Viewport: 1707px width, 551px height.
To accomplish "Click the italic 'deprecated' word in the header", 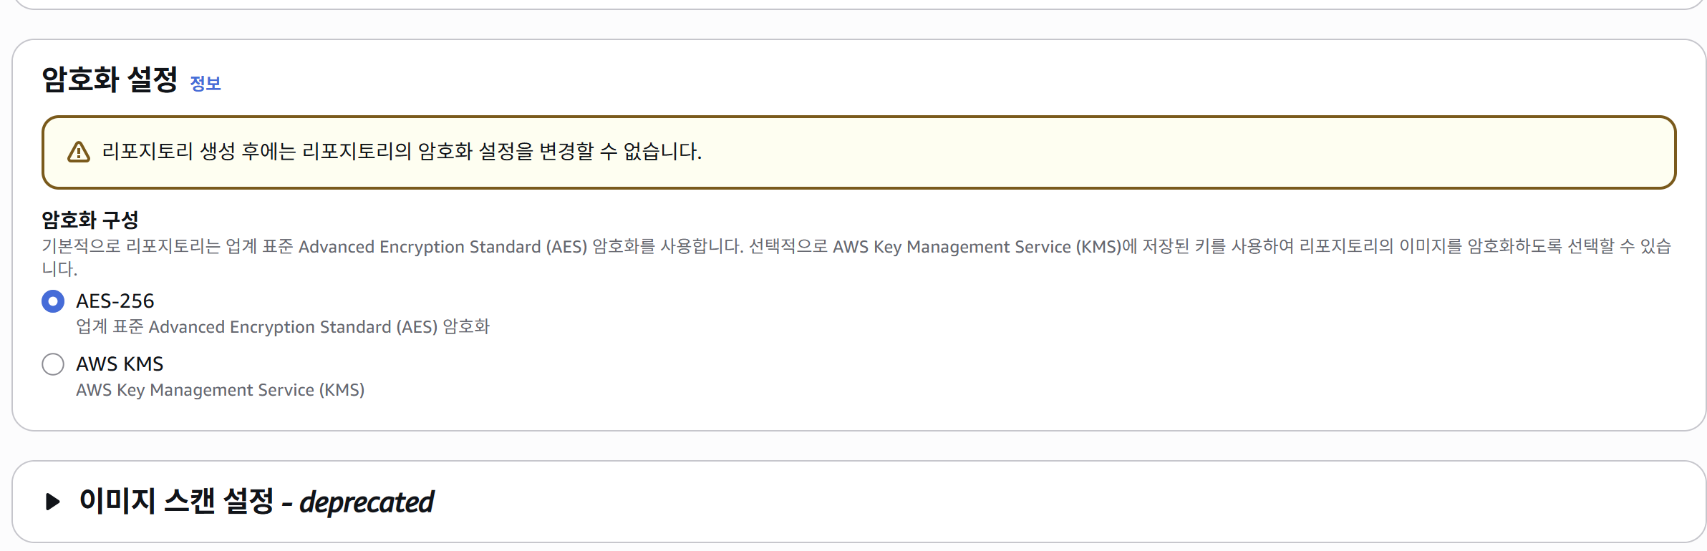I will click(367, 502).
